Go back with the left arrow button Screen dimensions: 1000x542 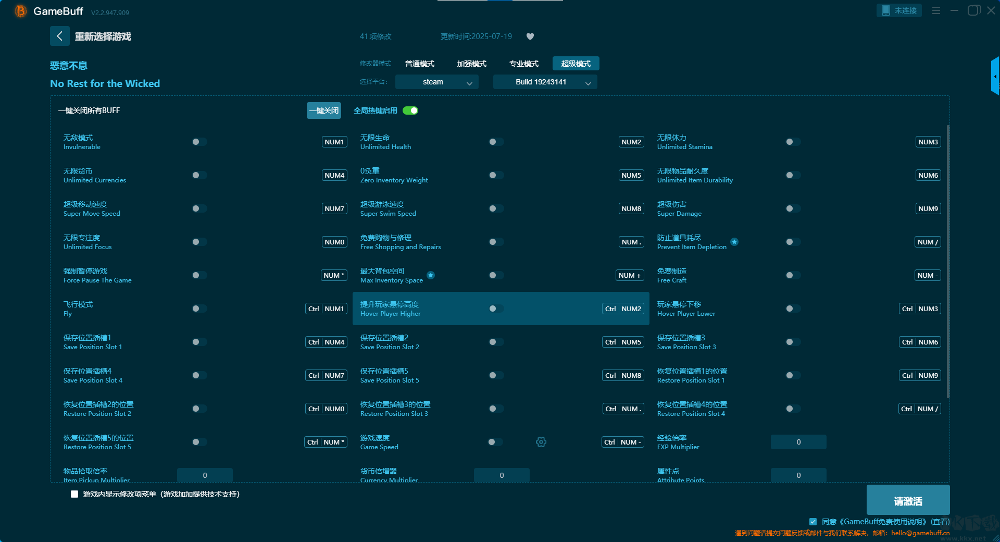tap(59, 36)
